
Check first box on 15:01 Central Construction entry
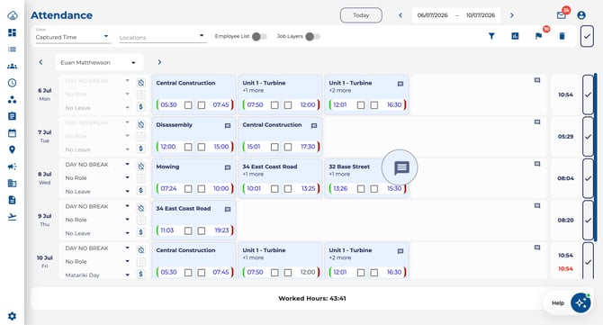(274, 147)
